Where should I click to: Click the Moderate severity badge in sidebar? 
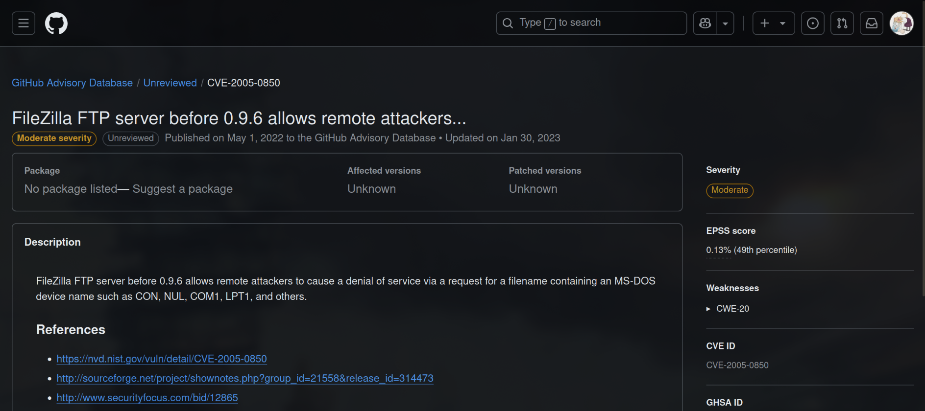(730, 190)
